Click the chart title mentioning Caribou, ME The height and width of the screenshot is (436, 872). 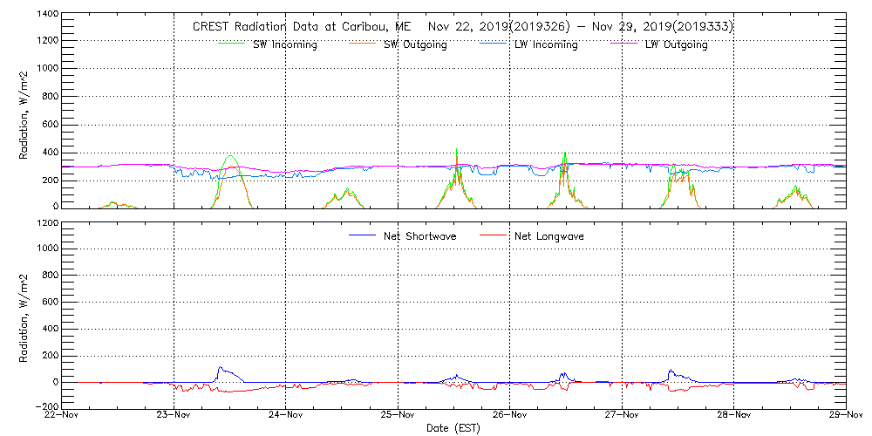tap(462, 26)
